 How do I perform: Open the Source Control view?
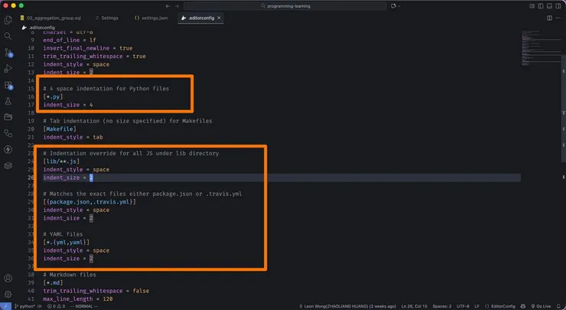pos(8,52)
